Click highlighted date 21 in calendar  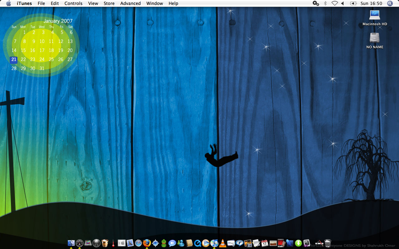point(14,59)
